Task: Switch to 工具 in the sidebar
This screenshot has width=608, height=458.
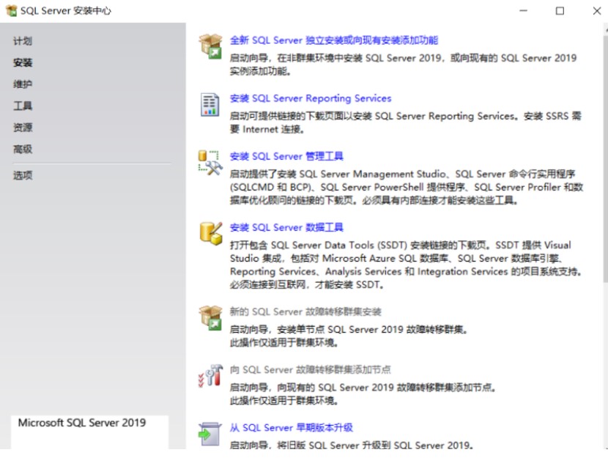Action: coord(23,106)
